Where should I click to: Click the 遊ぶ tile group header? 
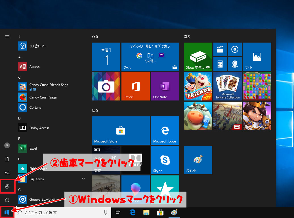tap(187, 37)
